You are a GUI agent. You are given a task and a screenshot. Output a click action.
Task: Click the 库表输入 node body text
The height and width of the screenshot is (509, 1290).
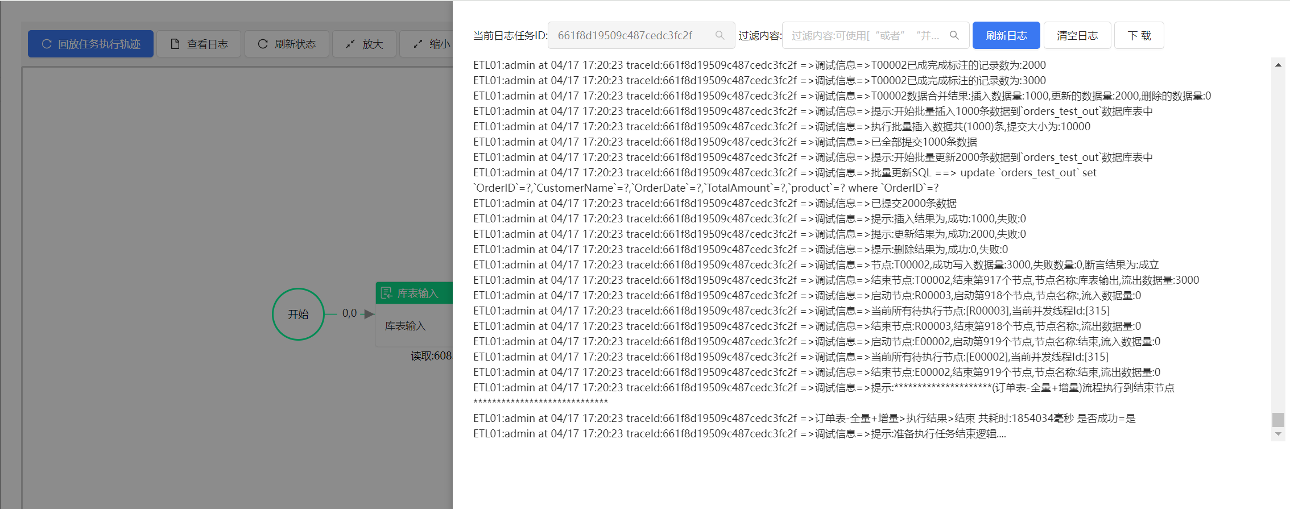405,326
